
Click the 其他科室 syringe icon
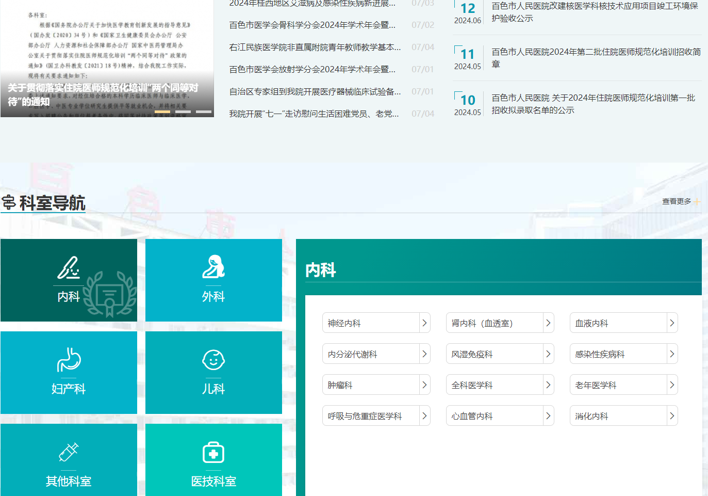[x=69, y=452]
